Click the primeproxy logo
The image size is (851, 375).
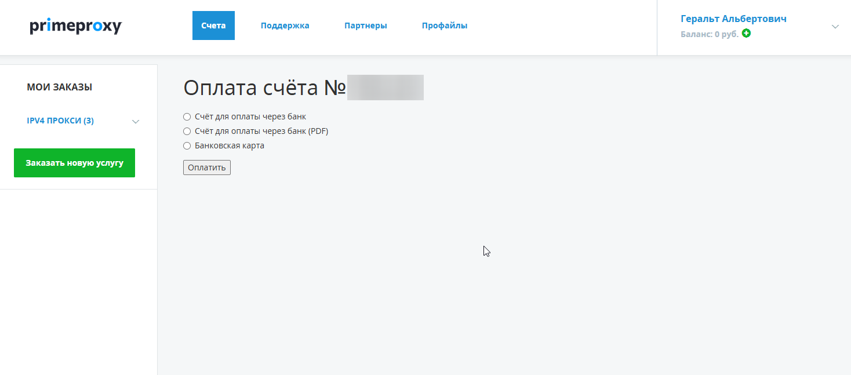(x=76, y=27)
